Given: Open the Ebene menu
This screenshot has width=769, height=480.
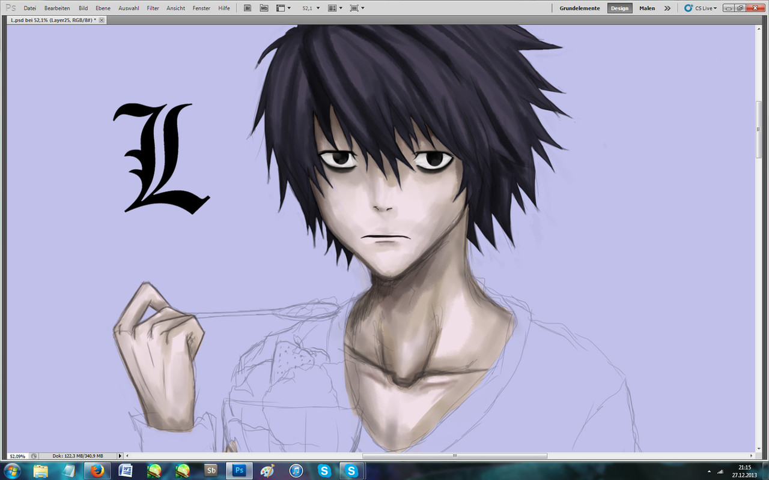Looking at the screenshot, I should [x=103, y=8].
